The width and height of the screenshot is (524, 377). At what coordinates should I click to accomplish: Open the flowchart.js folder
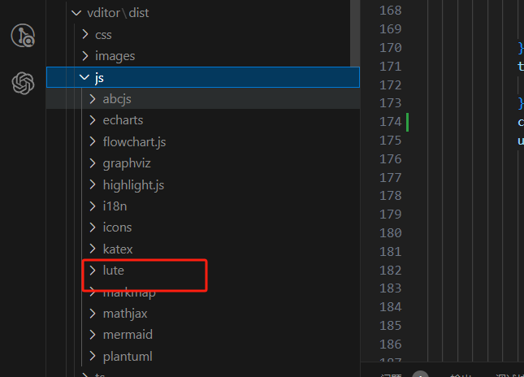pos(134,141)
